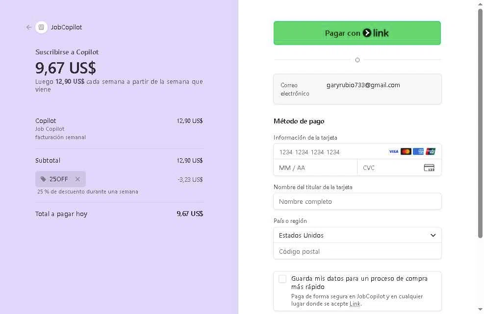Click 'Información de la tarjeta' label
The width and height of the screenshot is (484, 314).
306,138
